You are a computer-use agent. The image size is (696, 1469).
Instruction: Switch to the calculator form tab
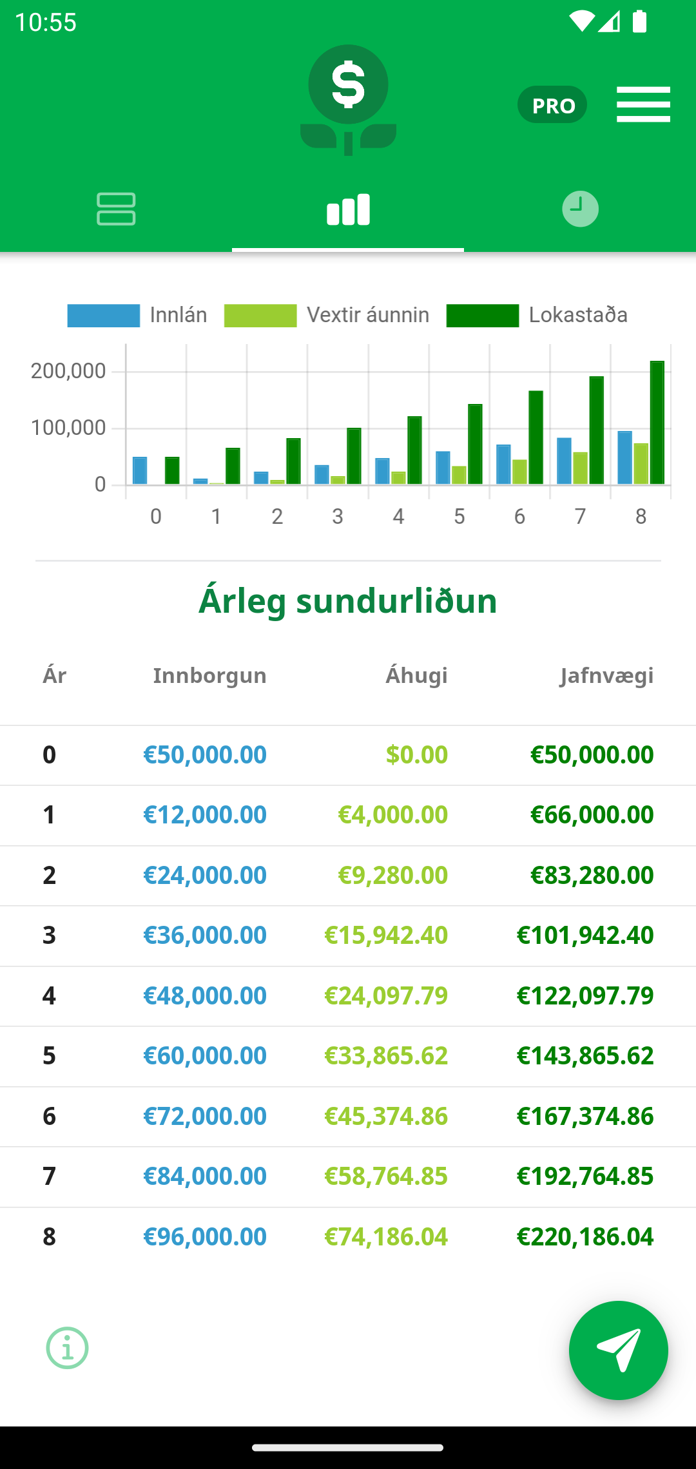[116, 209]
